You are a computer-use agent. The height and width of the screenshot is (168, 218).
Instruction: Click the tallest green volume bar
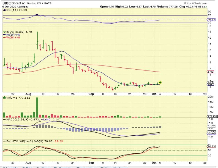click(x=37, y=107)
